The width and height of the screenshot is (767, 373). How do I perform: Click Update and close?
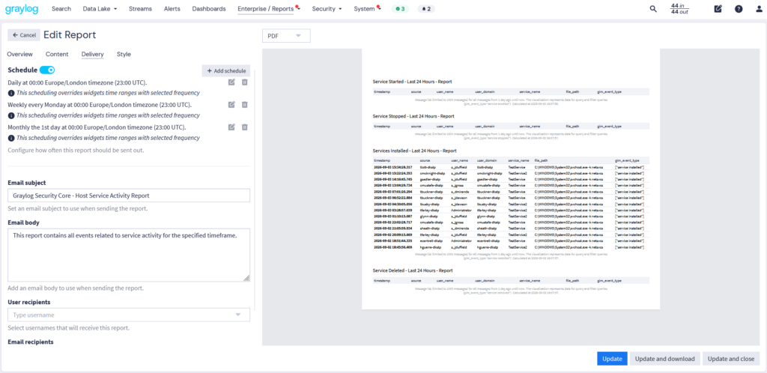731,359
